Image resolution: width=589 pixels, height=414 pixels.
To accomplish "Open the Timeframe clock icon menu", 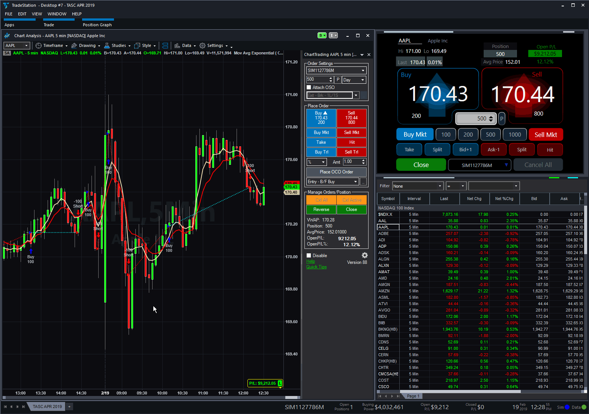I will click(39, 45).
